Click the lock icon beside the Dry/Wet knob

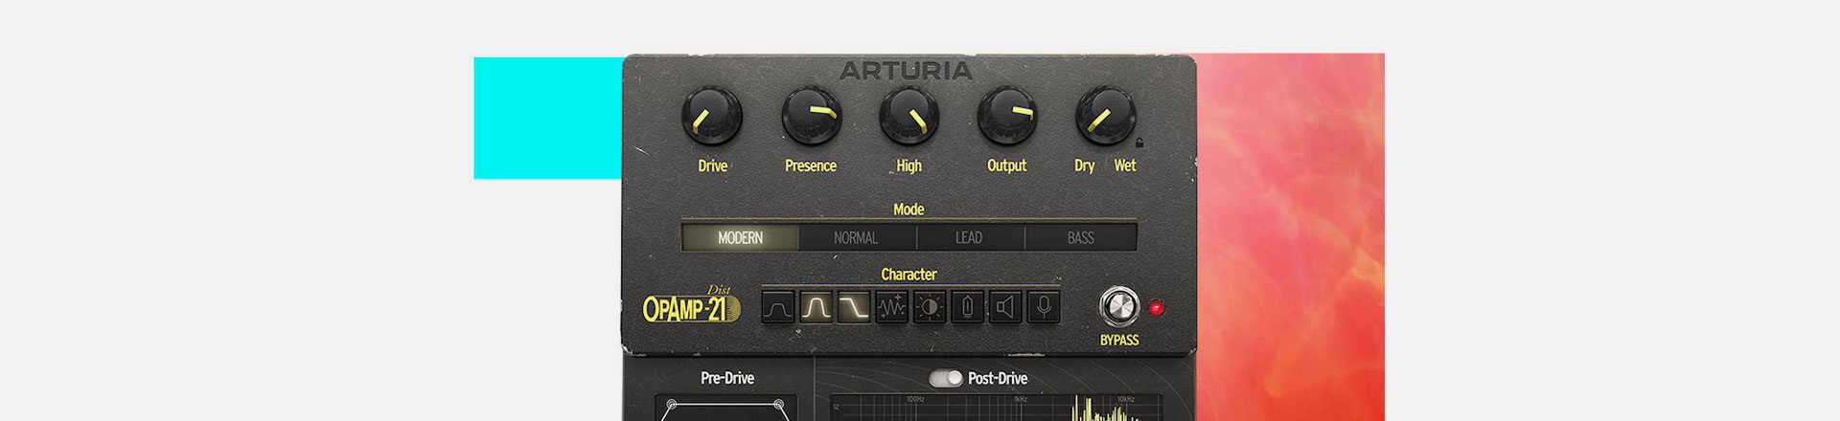pyautogui.click(x=1139, y=143)
